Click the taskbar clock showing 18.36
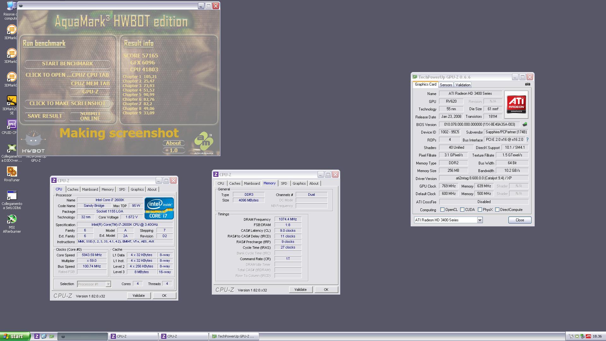This screenshot has width=606, height=341. pyautogui.click(x=597, y=336)
